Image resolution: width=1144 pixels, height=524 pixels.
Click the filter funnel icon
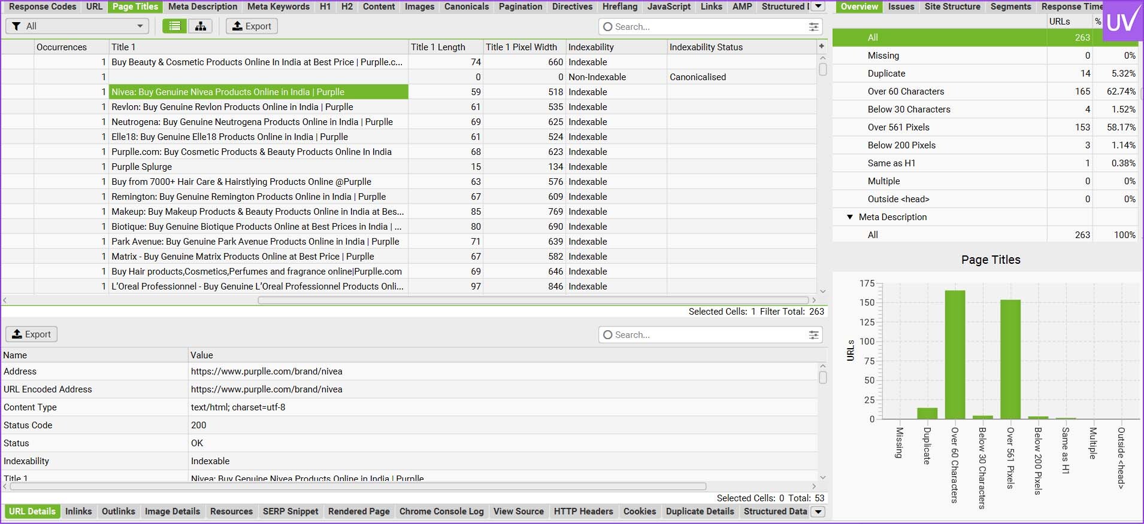point(16,26)
